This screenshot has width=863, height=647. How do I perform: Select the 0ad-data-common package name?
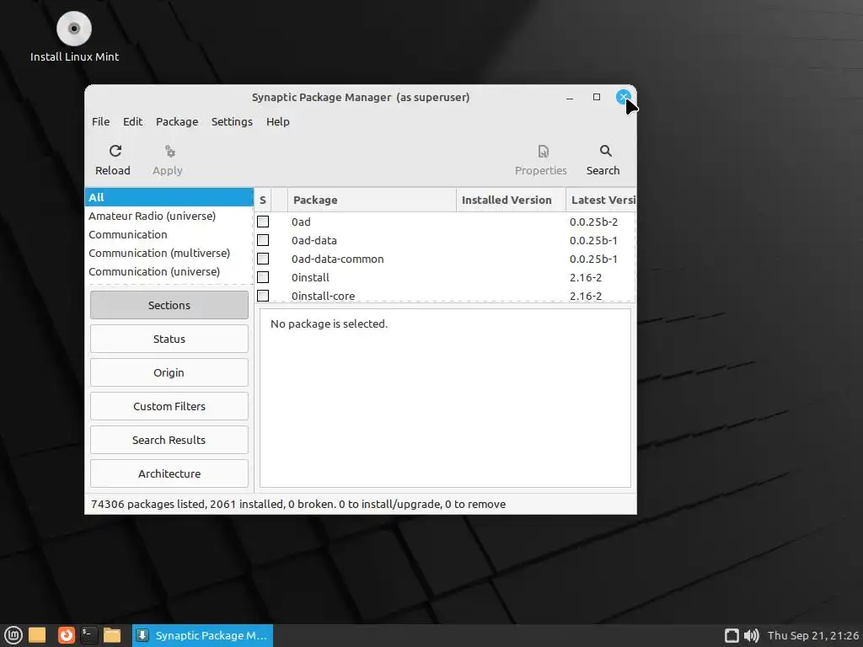[x=337, y=259]
